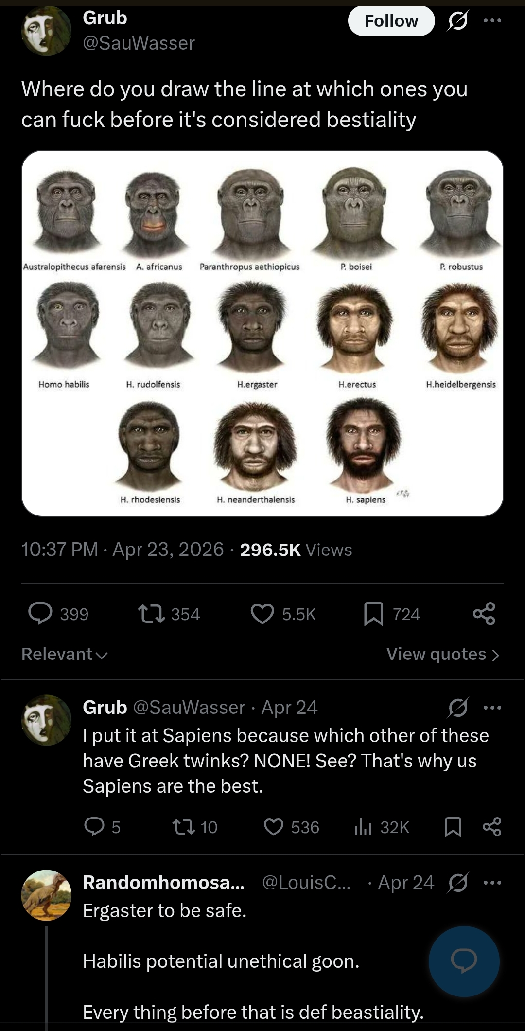Open replies via the 399 comment icon
This screenshot has width=525, height=1031.
[x=40, y=613]
